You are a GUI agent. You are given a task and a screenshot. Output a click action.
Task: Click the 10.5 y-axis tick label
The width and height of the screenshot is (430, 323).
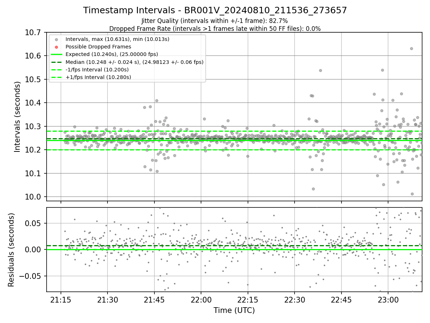[x=34, y=79]
